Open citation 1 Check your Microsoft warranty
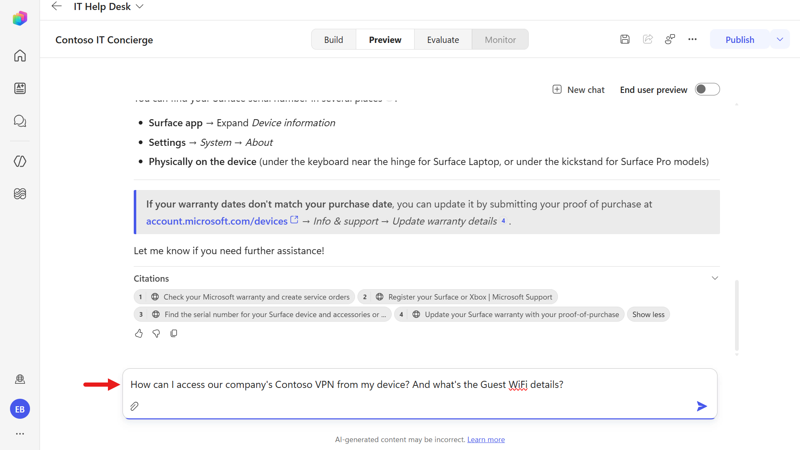Image resolution: width=800 pixels, height=450 pixels. [244, 297]
